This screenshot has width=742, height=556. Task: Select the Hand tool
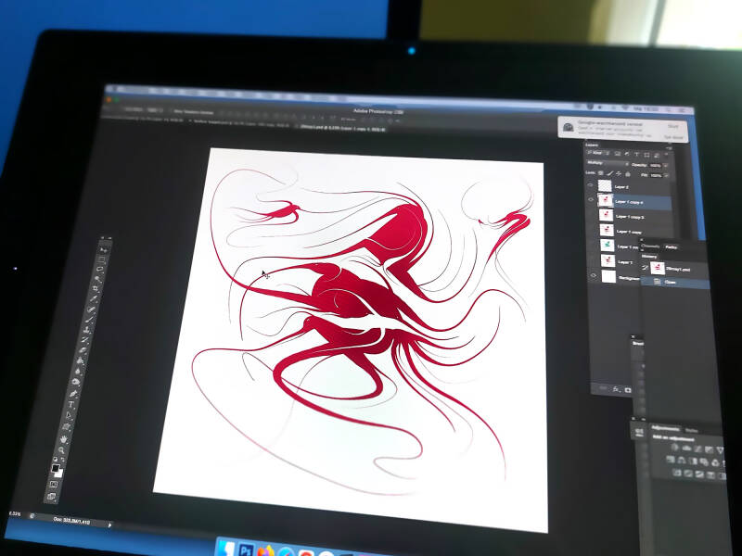click(64, 439)
